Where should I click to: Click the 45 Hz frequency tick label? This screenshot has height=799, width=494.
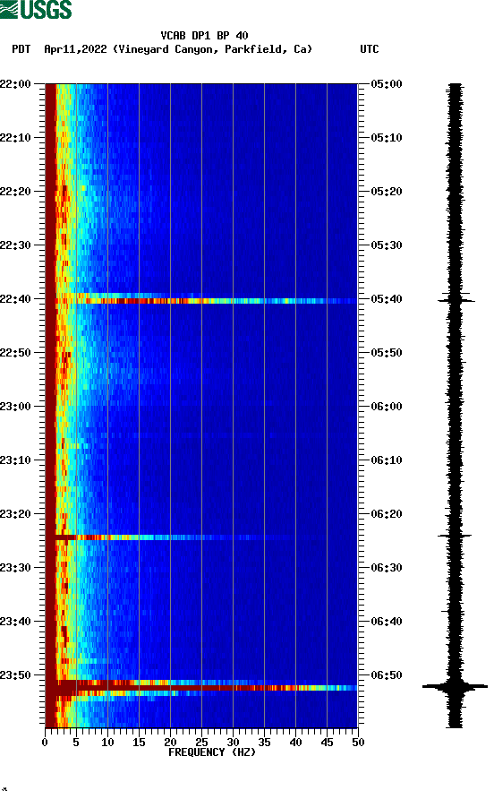327,743
